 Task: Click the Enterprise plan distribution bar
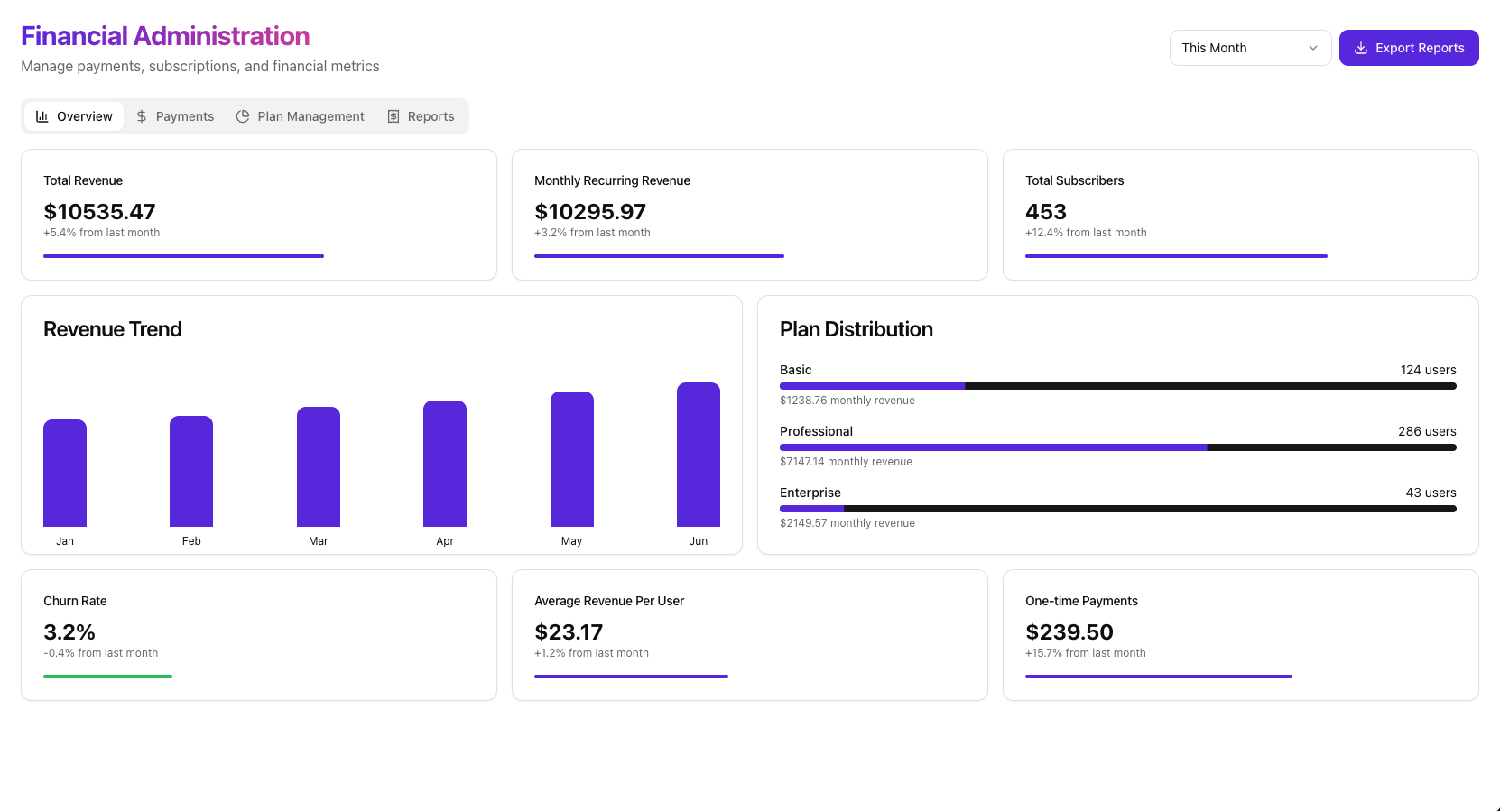(x=1118, y=509)
